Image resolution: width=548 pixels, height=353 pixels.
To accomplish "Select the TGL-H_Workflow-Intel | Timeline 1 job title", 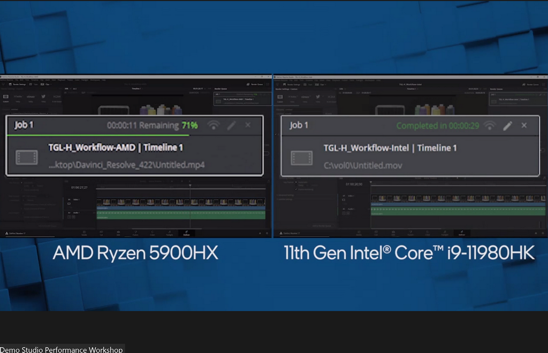I will [x=390, y=148].
